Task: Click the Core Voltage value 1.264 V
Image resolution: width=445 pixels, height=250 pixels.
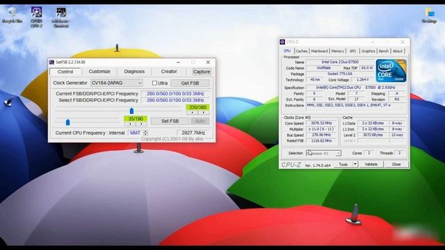Action: (x=362, y=80)
